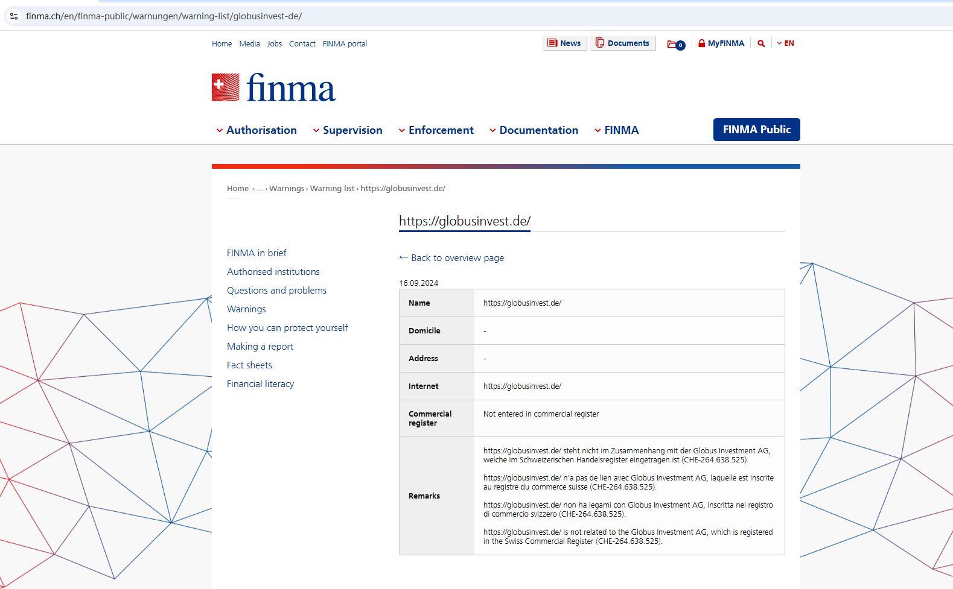Image resolution: width=953 pixels, height=589 pixels.
Task: Expand the Documentation menu
Action: 534,130
